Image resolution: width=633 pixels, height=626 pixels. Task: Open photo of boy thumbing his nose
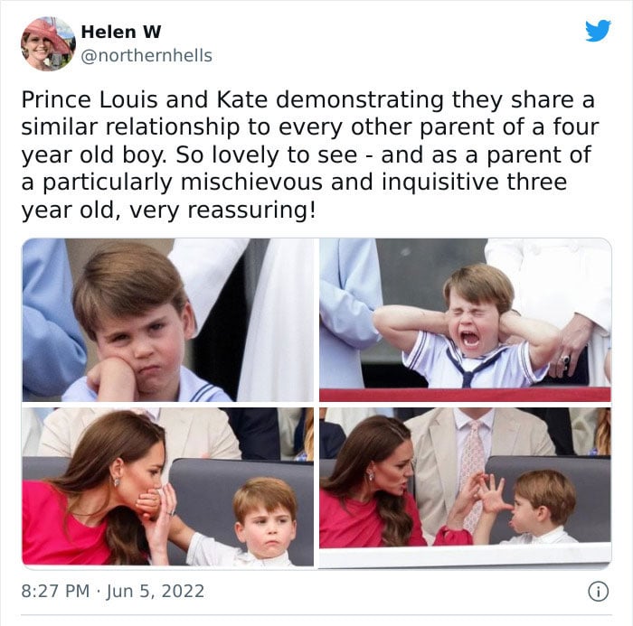coord(465,487)
